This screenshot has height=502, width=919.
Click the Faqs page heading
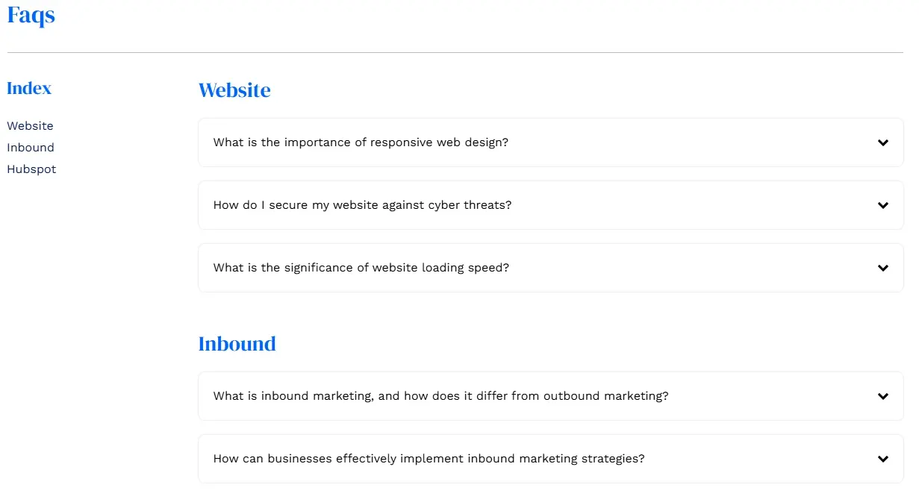(x=31, y=15)
